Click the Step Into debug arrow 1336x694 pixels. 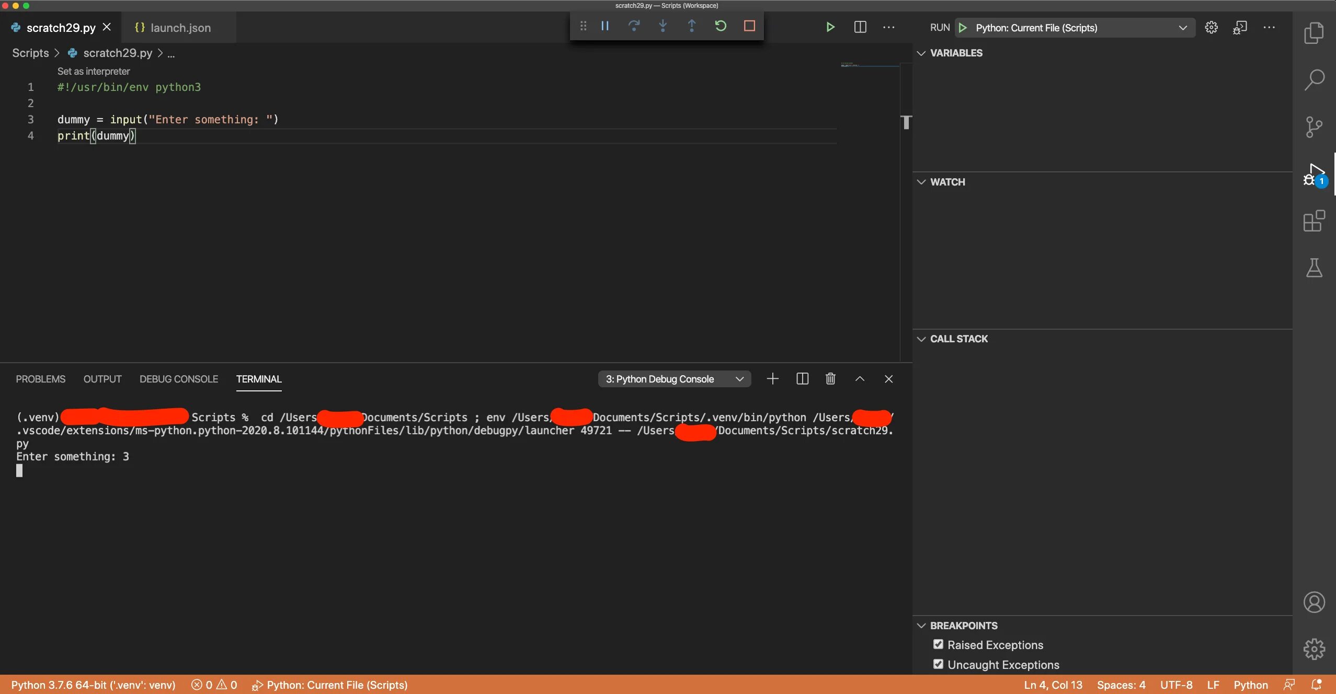tap(663, 26)
